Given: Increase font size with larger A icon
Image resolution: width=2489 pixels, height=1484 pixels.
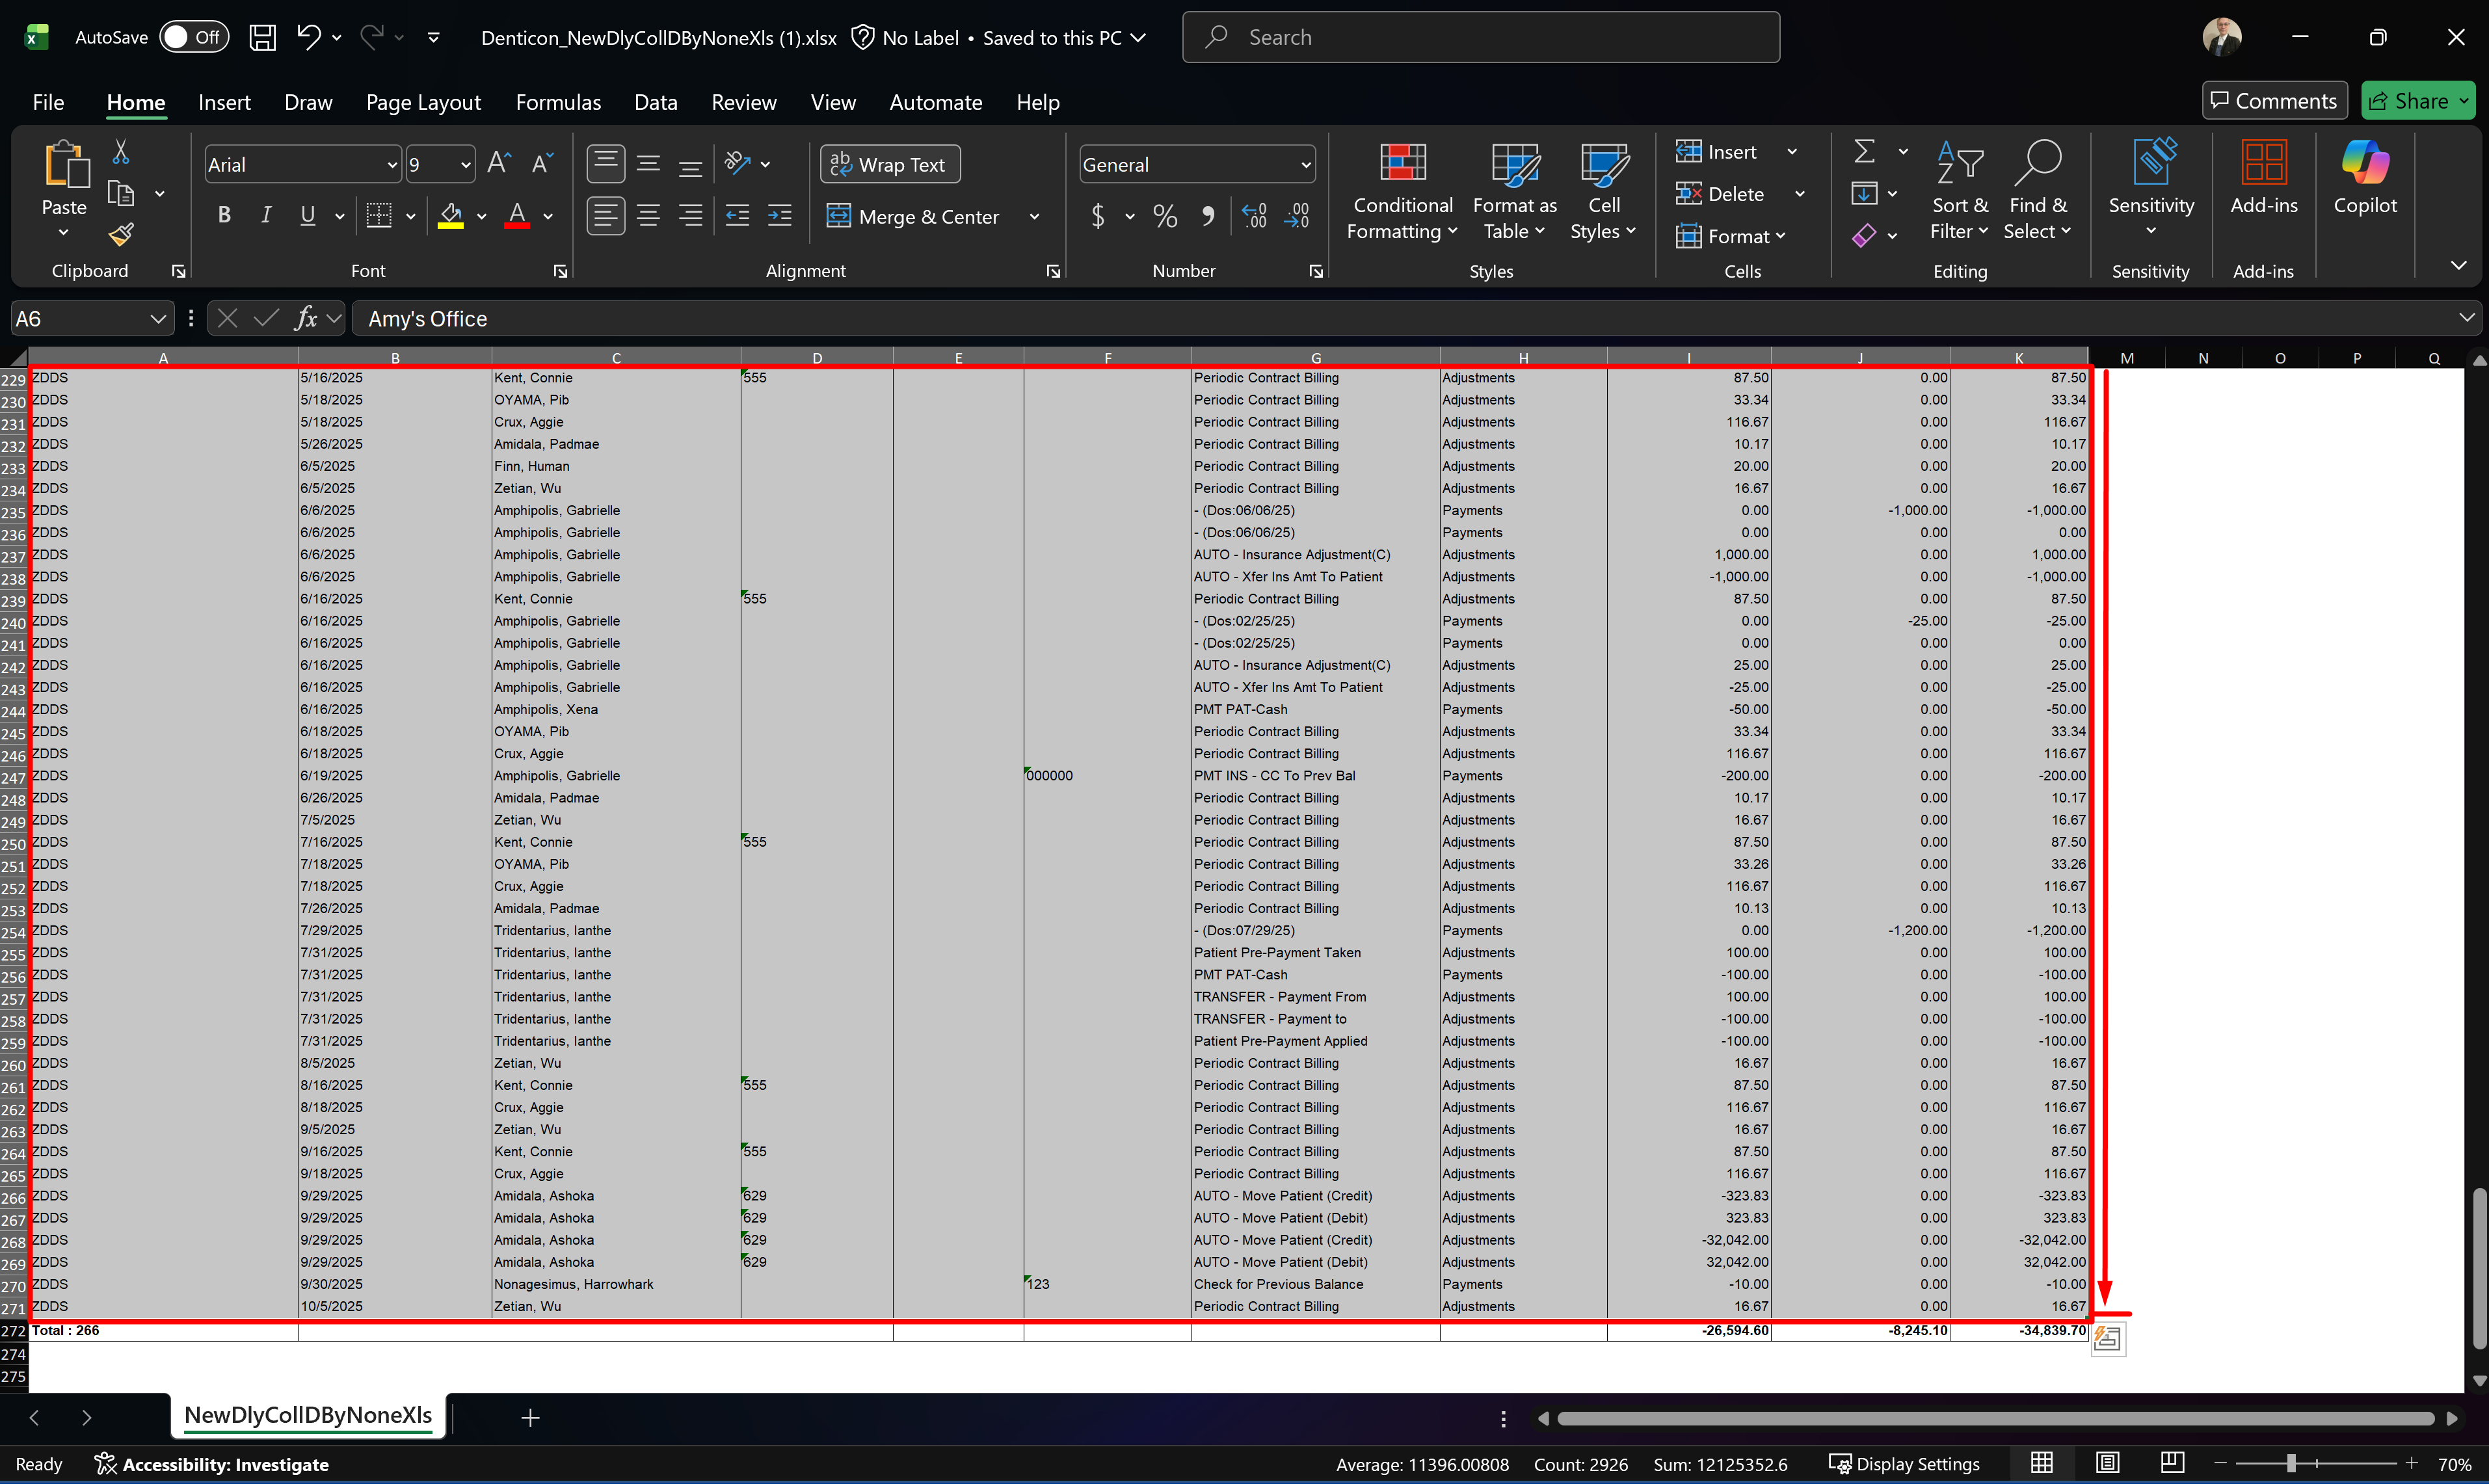Looking at the screenshot, I should (x=499, y=164).
